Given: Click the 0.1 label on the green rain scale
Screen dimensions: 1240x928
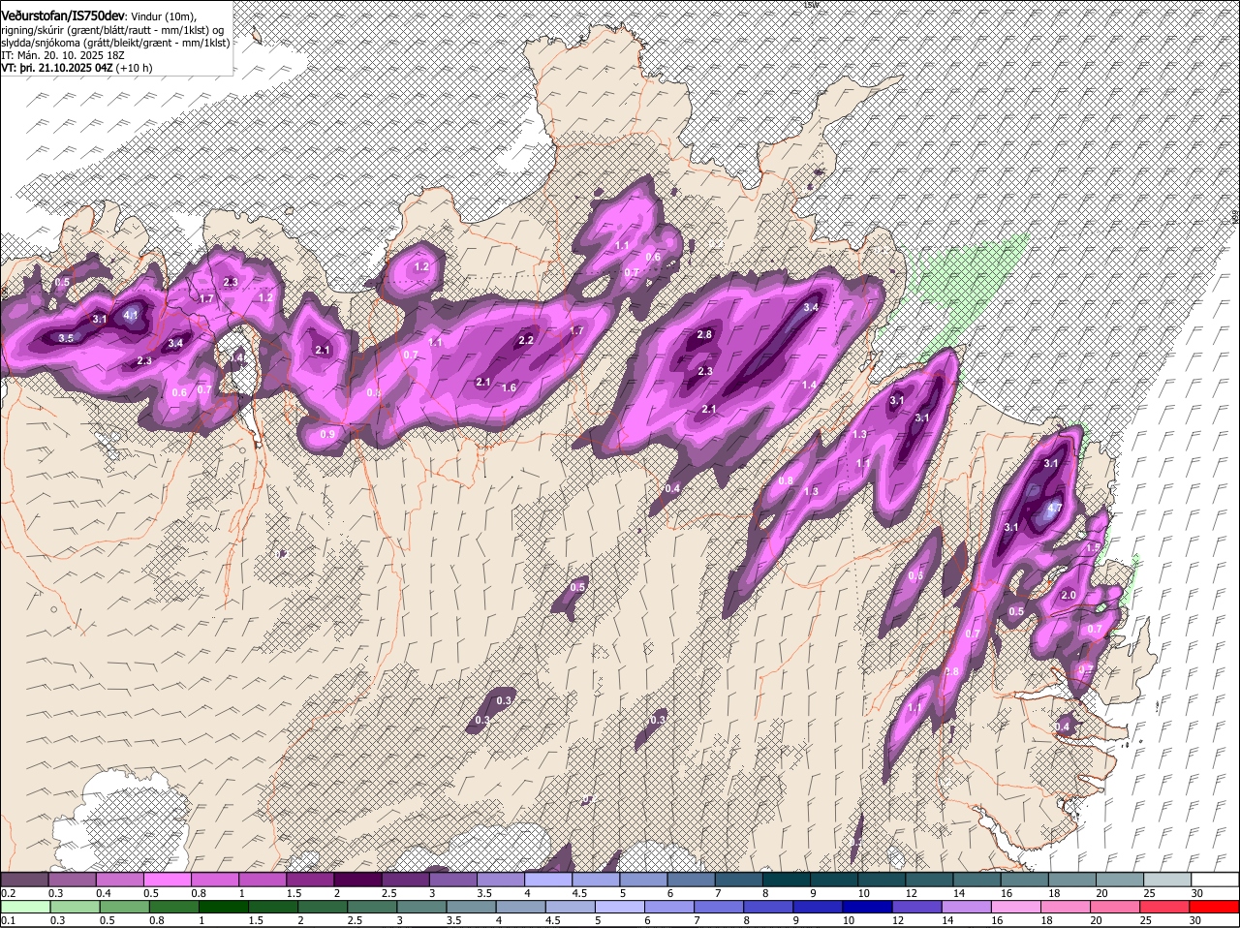Looking at the screenshot, I should point(8,920).
